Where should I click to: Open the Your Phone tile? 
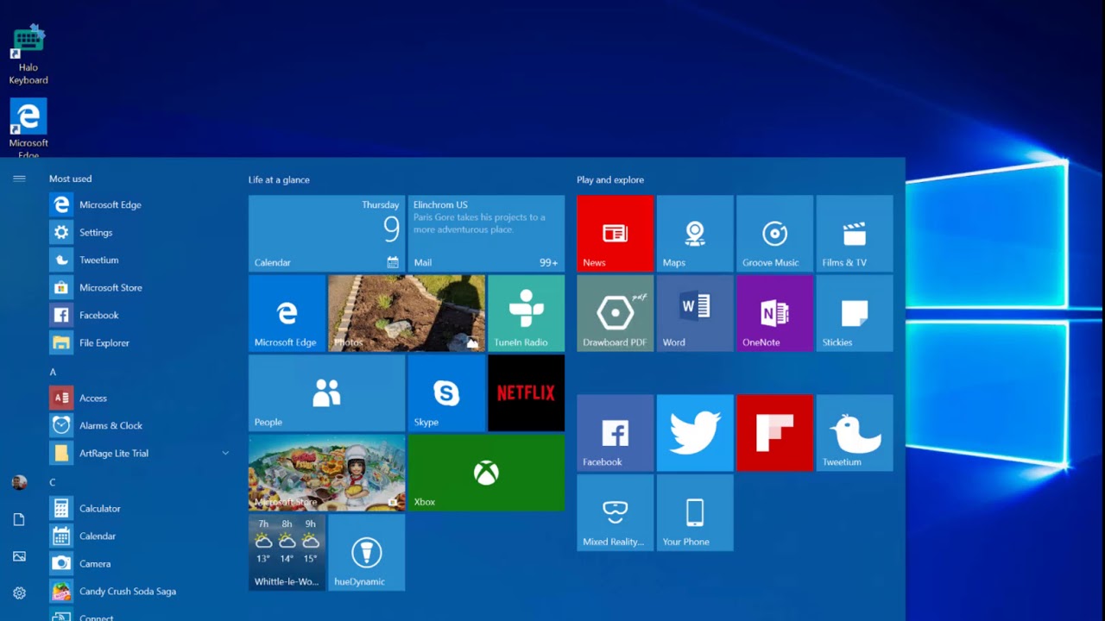[x=695, y=512]
